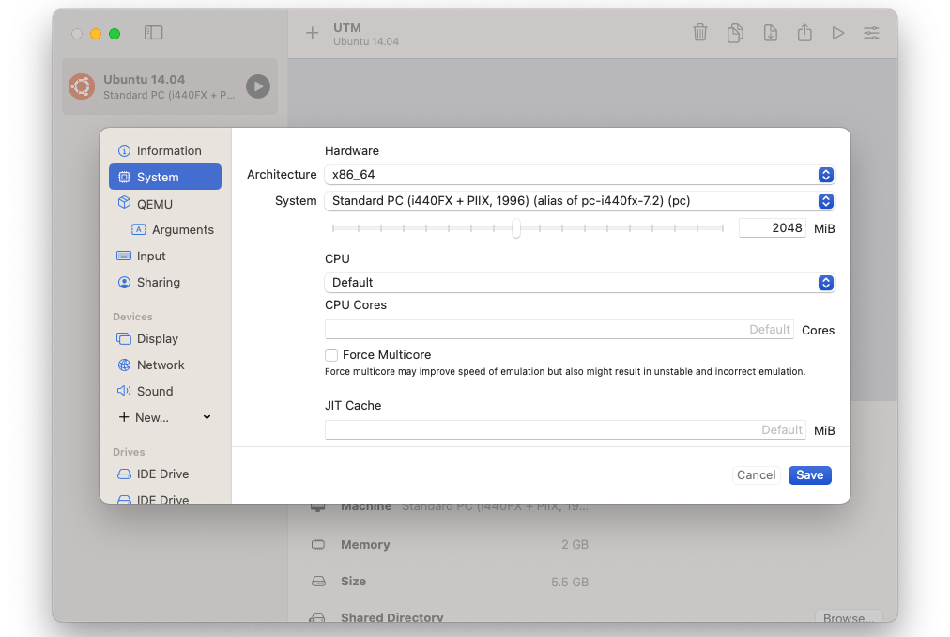Open the settings sliders icon in toolbar
The height and width of the screenshot is (637, 950).
pos(871,33)
